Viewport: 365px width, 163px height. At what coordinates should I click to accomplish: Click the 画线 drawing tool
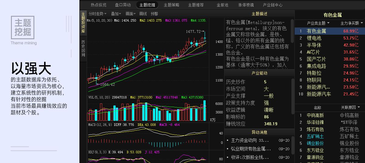pyautogui.click(x=143, y=14)
